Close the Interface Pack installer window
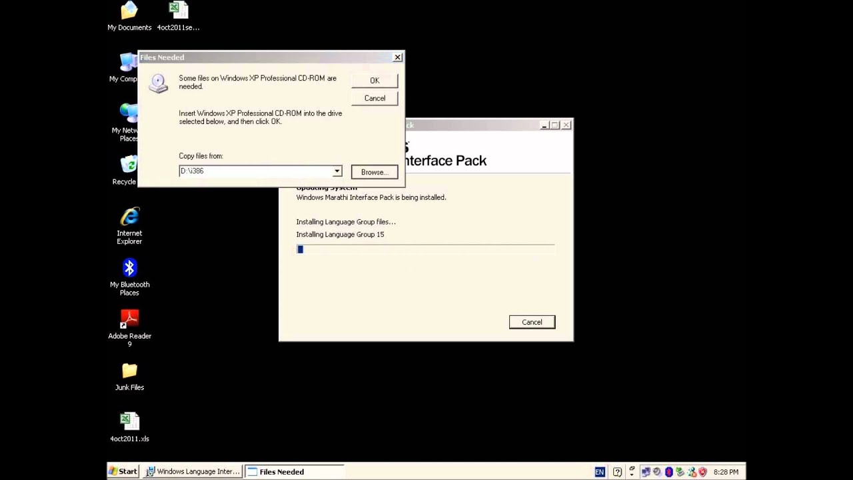The image size is (853, 480). [x=566, y=125]
